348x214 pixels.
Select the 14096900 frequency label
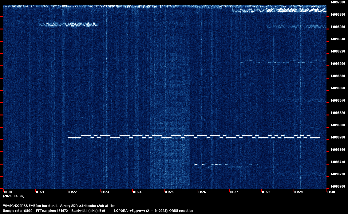click(338, 64)
